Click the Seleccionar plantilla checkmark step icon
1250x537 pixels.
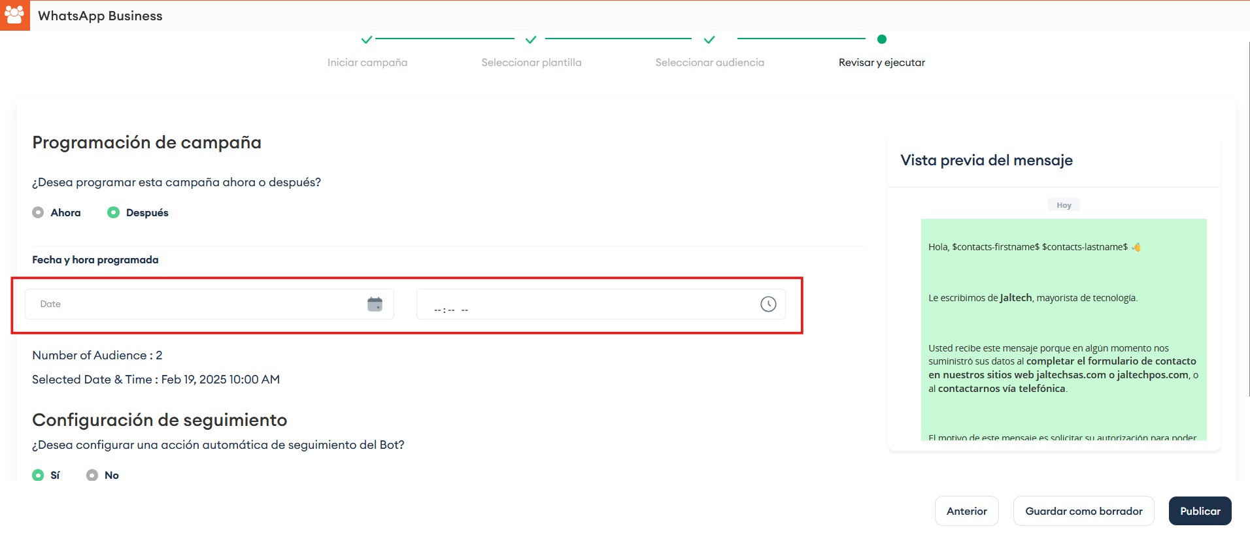point(531,40)
